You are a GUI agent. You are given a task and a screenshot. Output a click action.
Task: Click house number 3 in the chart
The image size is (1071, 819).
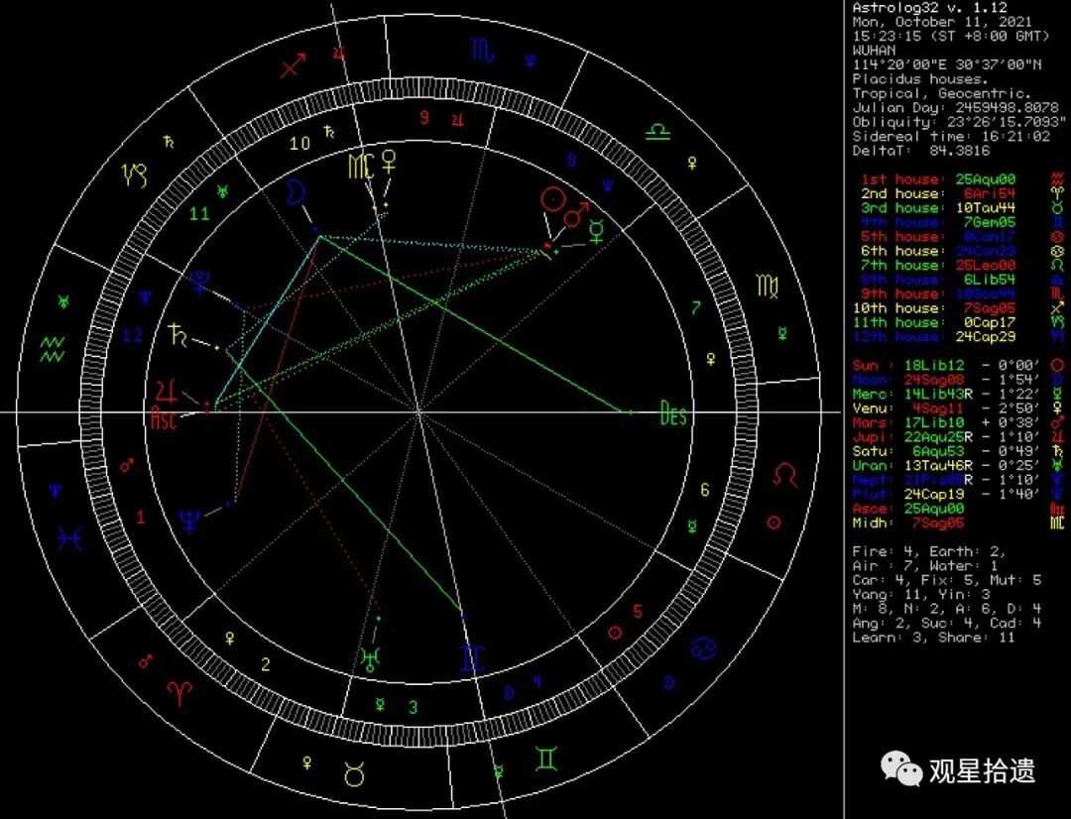pyautogui.click(x=413, y=707)
